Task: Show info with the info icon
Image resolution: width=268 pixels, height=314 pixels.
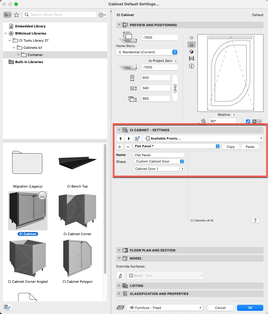Action: pyautogui.click(x=191, y=66)
